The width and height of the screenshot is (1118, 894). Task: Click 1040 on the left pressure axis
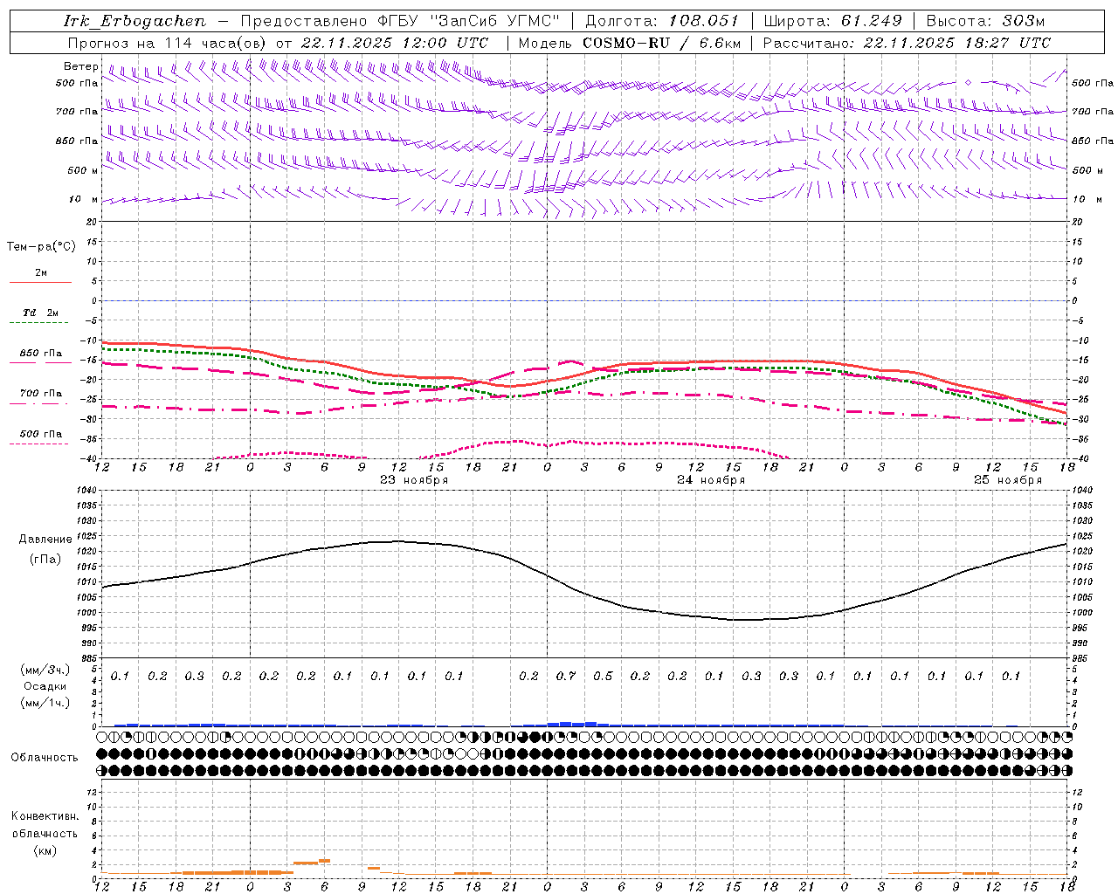click(87, 491)
